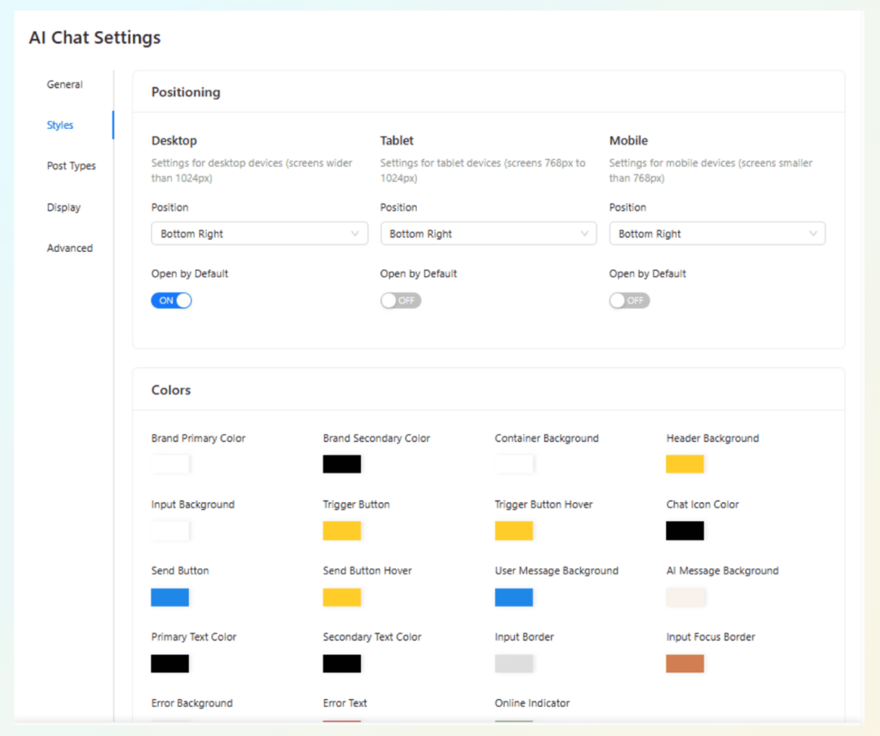The width and height of the screenshot is (880, 736).
Task: Turn on Open by Default for Mobile
Action: tap(628, 300)
